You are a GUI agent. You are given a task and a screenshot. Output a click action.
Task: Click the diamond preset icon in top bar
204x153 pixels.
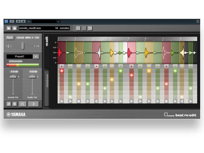coord(58,21)
